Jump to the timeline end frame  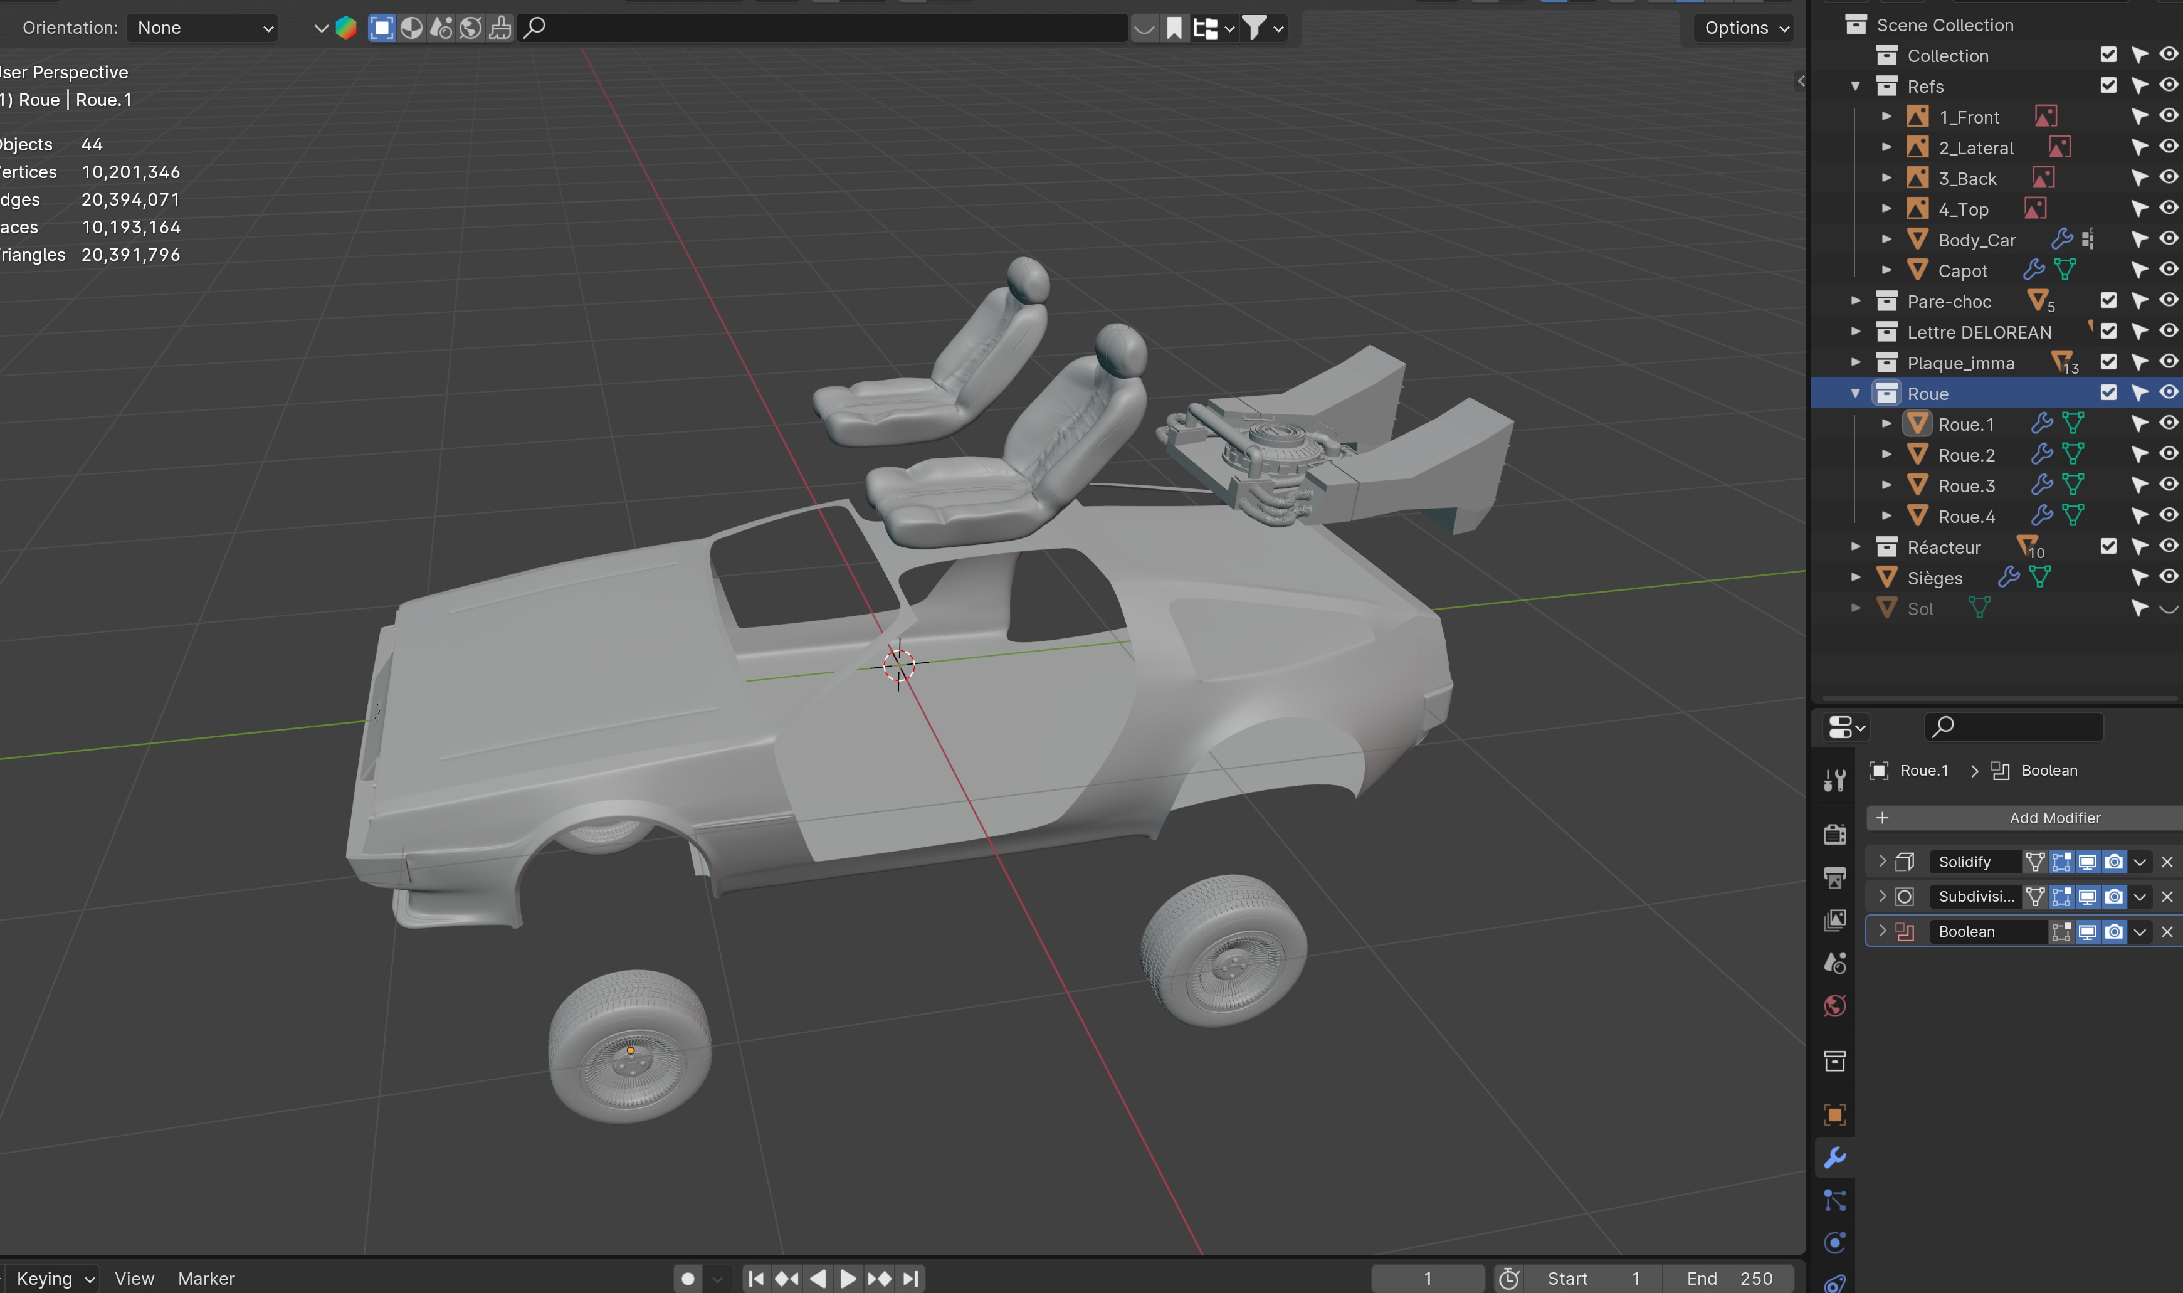point(910,1278)
